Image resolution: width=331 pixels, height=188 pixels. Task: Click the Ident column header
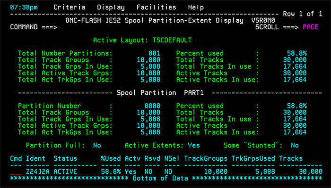35,159
